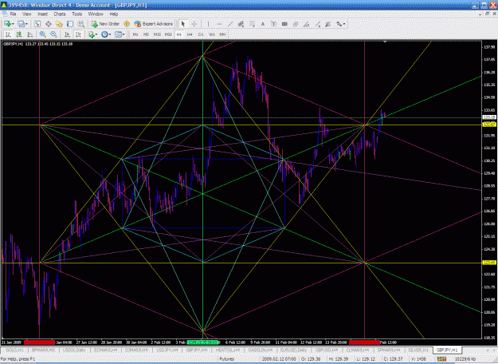498x364 pixels.
Task: Zoom out of the chart
Action: pos(53,34)
